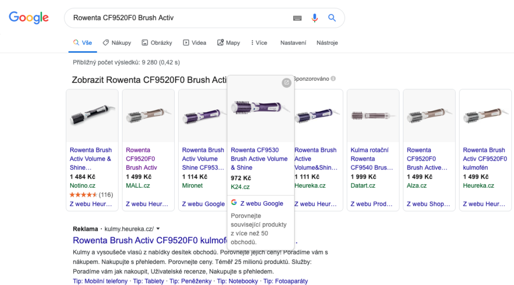Open Tip: Tablety sitelink
This screenshot has height=285, width=514.
pyautogui.click(x=148, y=281)
